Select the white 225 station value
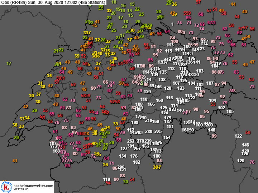The height and width of the screenshot is (193, 258). point(158,132)
